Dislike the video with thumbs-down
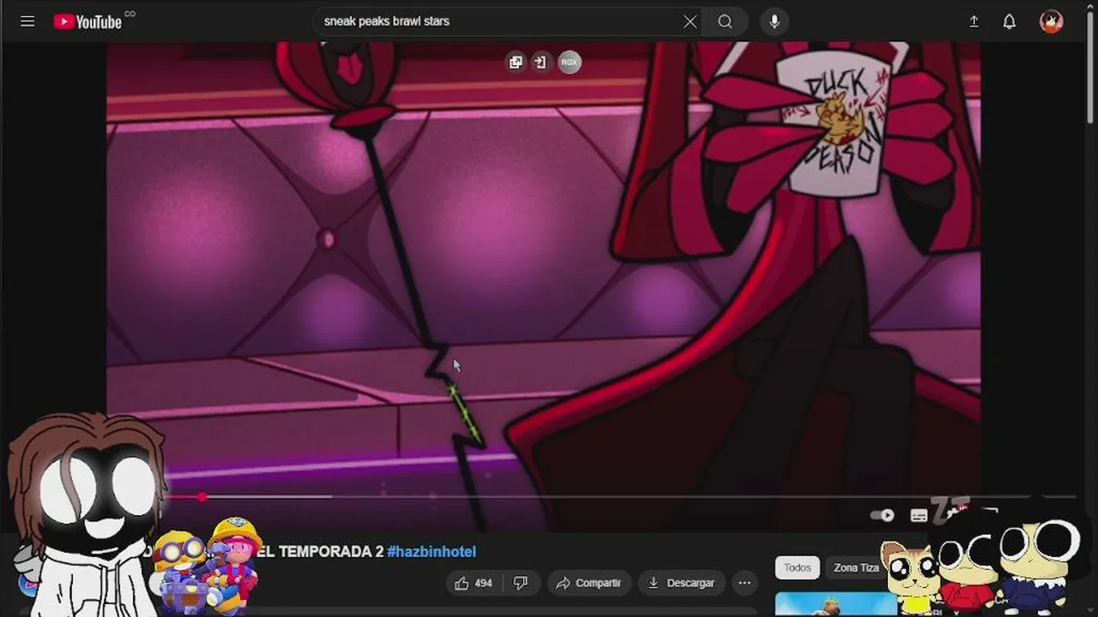 pyautogui.click(x=521, y=583)
